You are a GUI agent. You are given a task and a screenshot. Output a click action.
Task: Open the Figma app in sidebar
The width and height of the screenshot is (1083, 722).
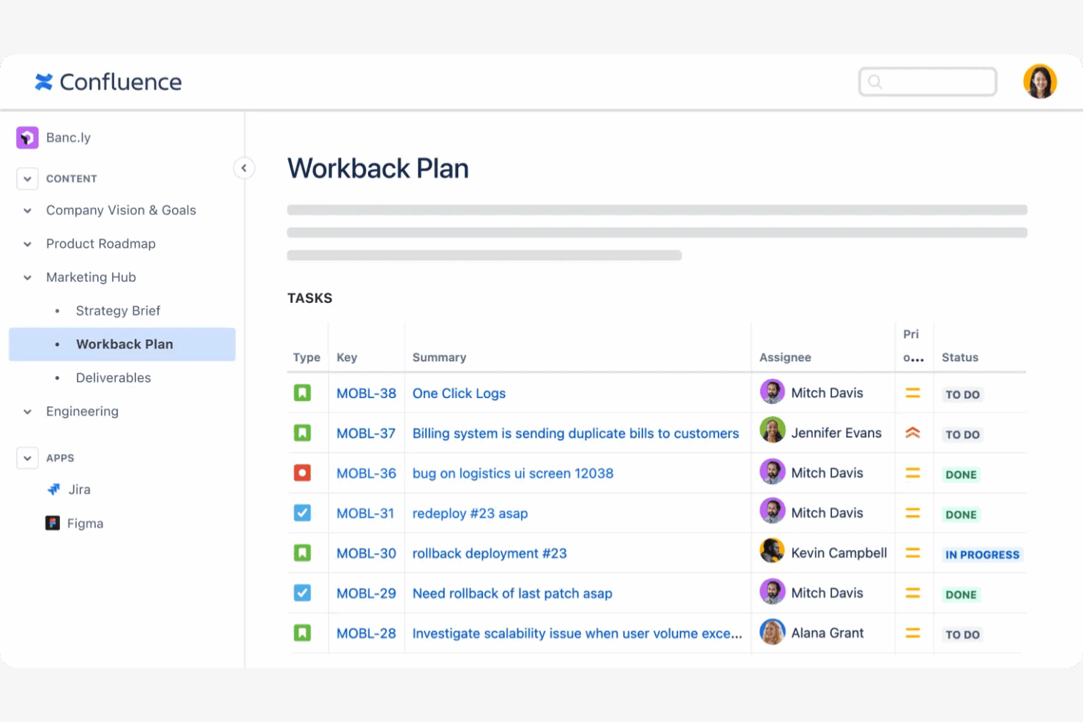[85, 523]
